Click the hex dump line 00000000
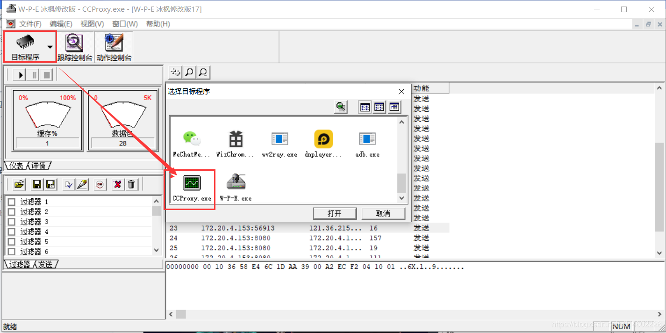Screen dimensions: 666x333 point(315,268)
